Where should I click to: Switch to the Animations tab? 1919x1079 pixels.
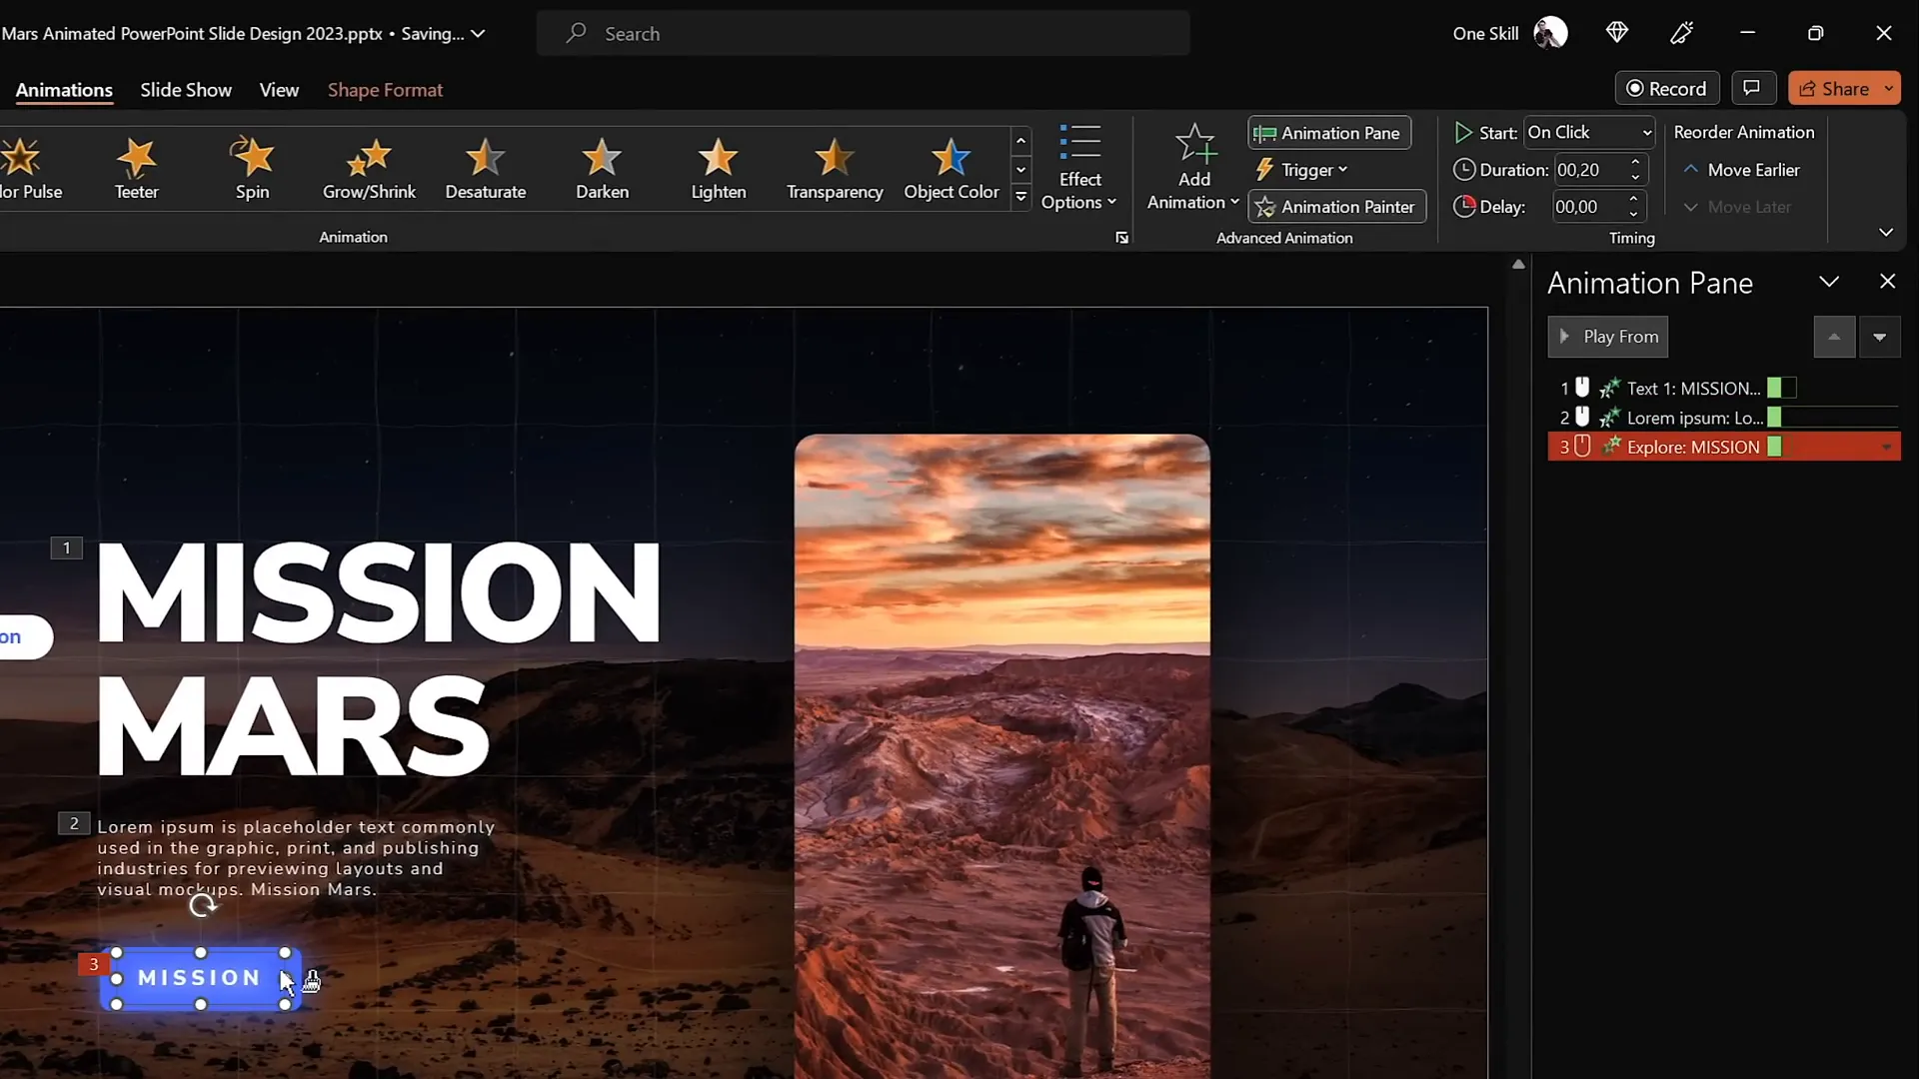coord(64,90)
